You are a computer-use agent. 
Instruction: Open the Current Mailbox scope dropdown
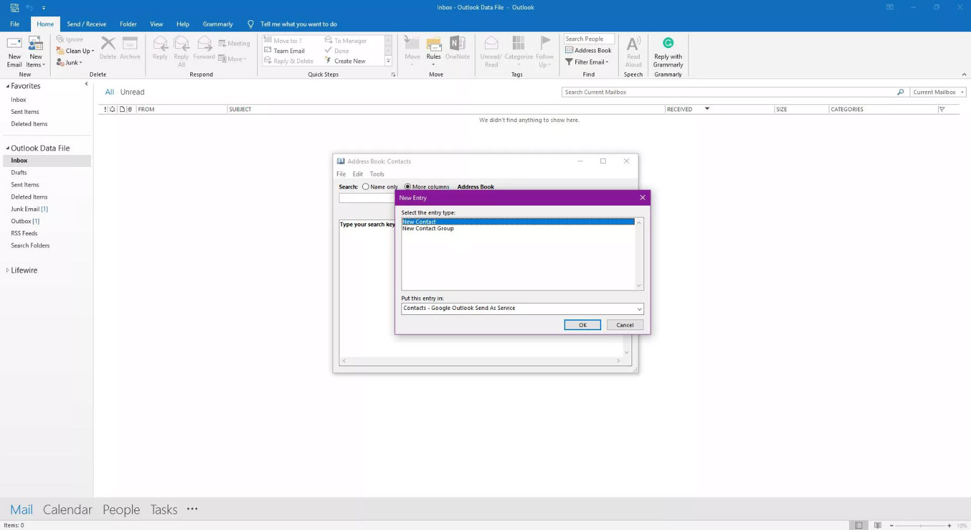pyautogui.click(x=938, y=92)
